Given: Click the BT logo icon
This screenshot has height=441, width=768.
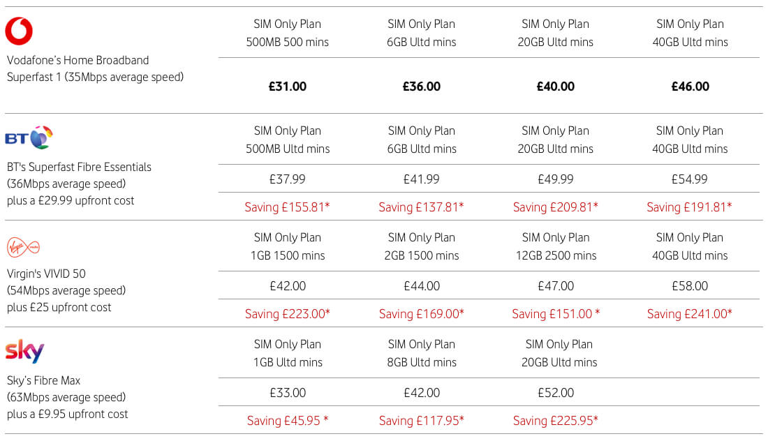Looking at the screenshot, I should pos(29,137).
